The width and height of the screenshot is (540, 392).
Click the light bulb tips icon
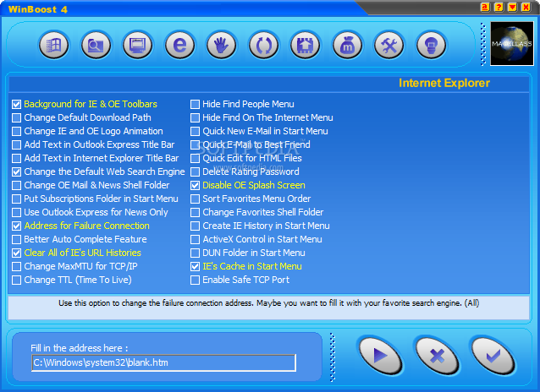[x=431, y=45]
